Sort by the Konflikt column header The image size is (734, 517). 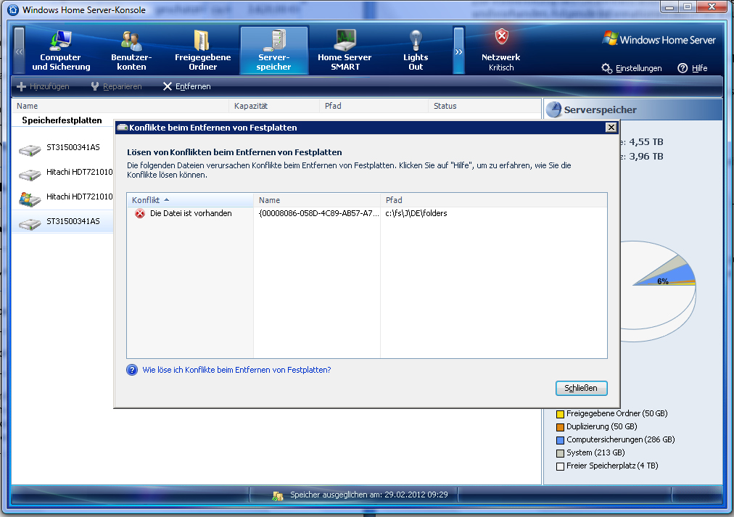pyautogui.click(x=149, y=200)
